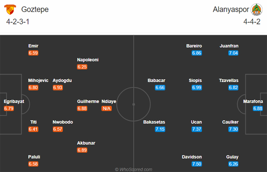The width and height of the screenshot is (267, 172).
Task: Click Ndiaye's N/A rating badge
Action: click(107, 108)
